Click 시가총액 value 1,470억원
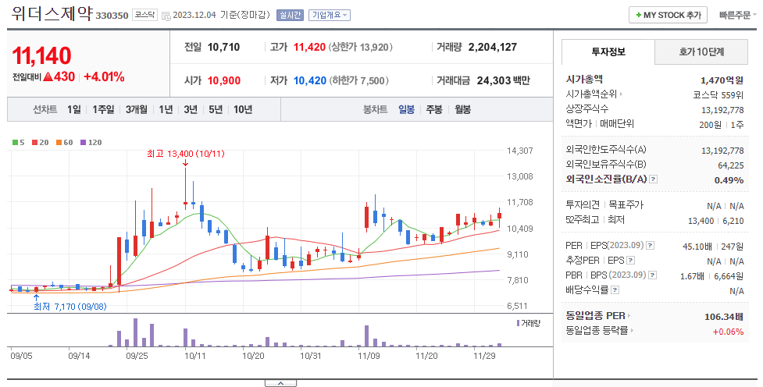 [722, 80]
